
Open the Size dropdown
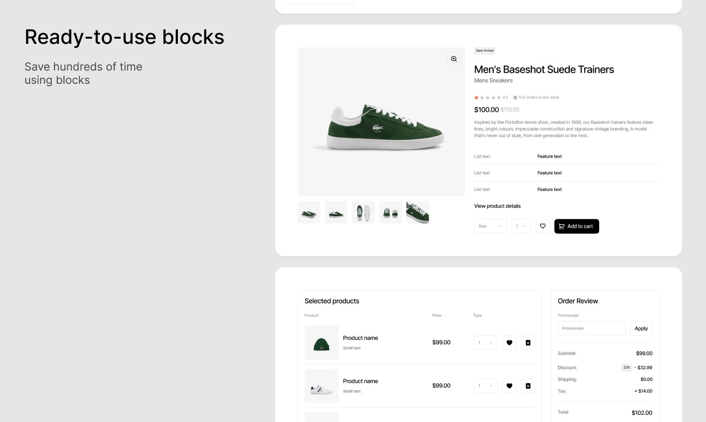[490, 226]
